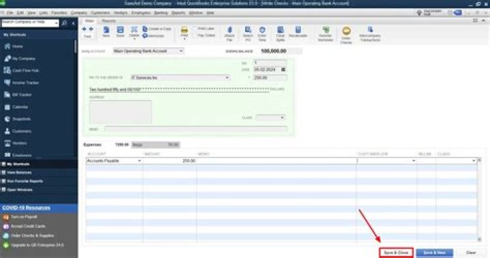Click the Save & New button

click(x=434, y=253)
